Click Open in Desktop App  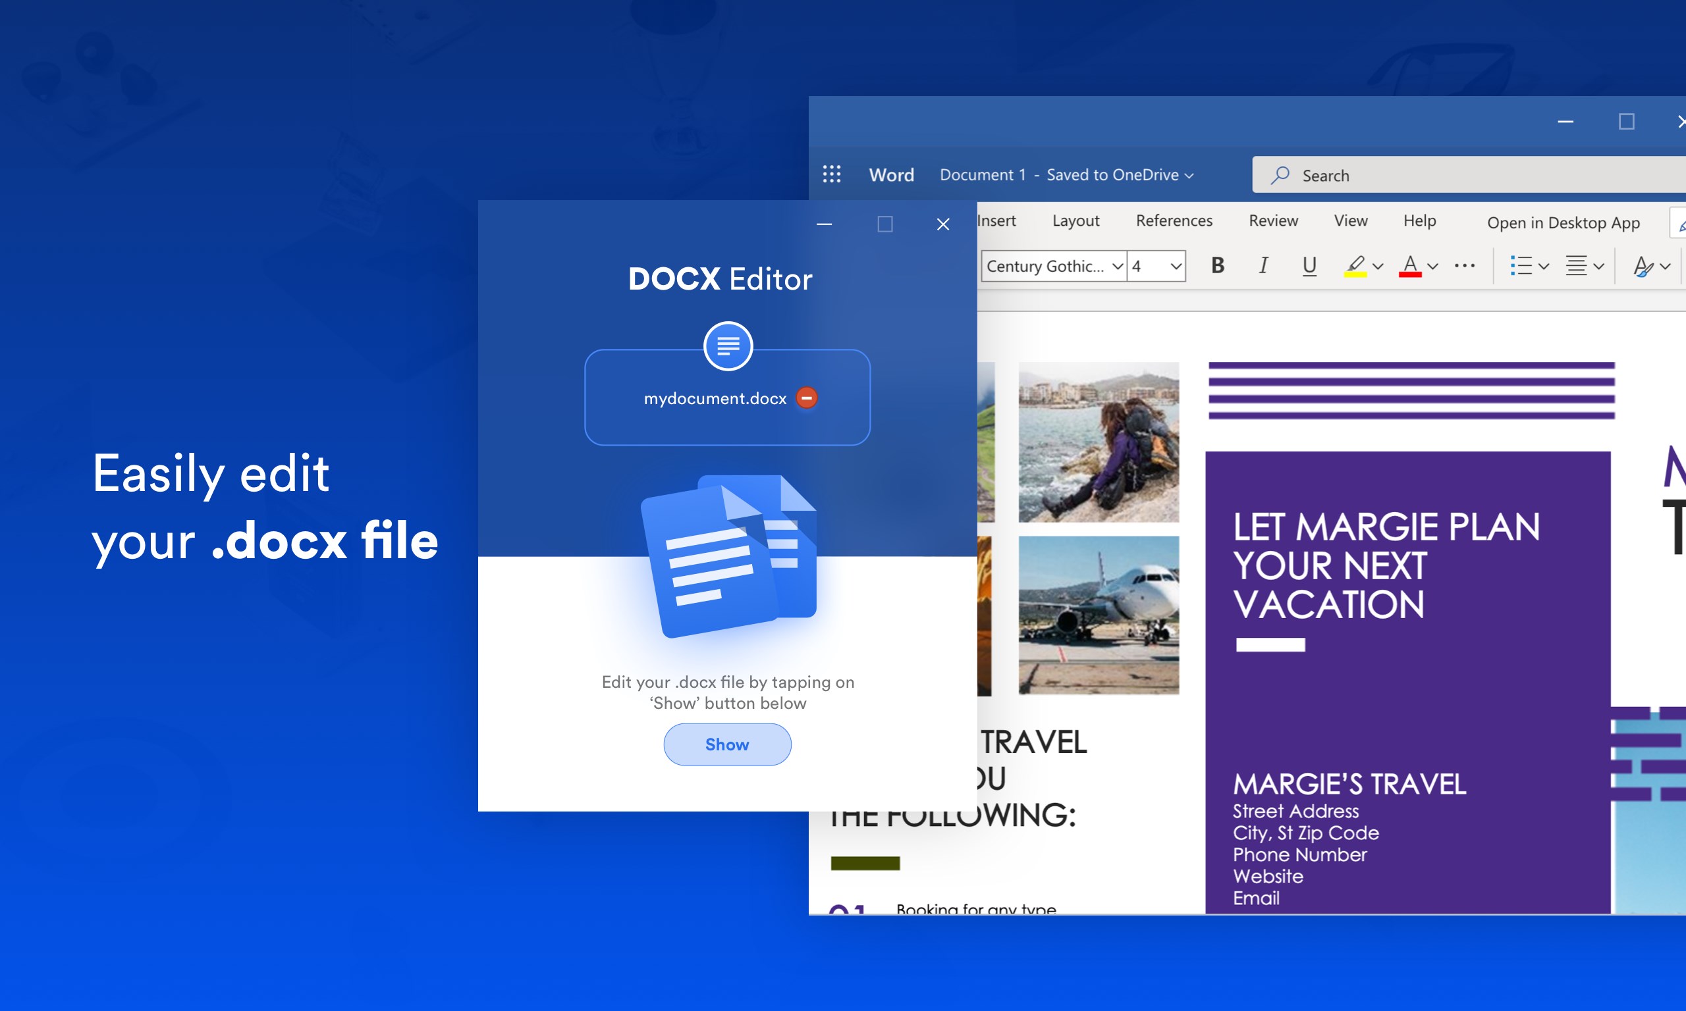[x=1564, y=222]
